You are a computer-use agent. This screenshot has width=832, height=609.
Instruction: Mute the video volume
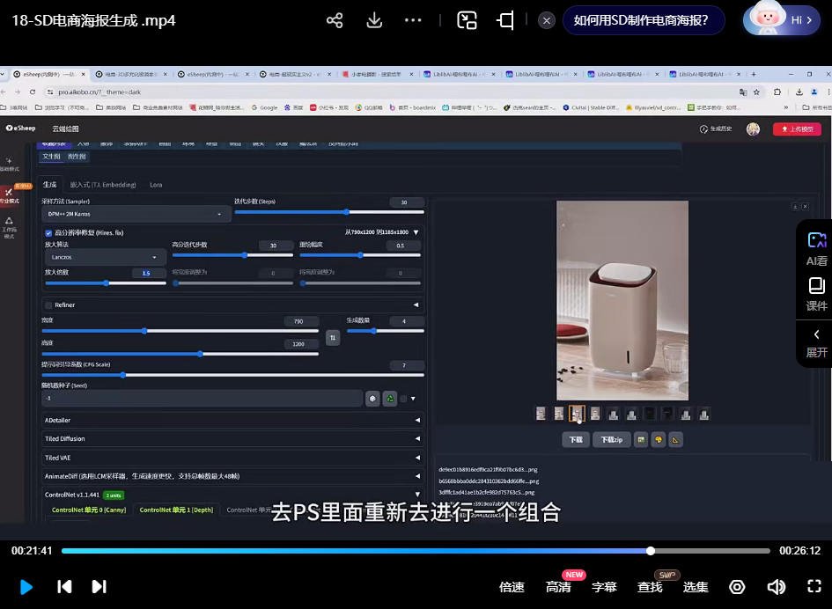tap(776, 586)
